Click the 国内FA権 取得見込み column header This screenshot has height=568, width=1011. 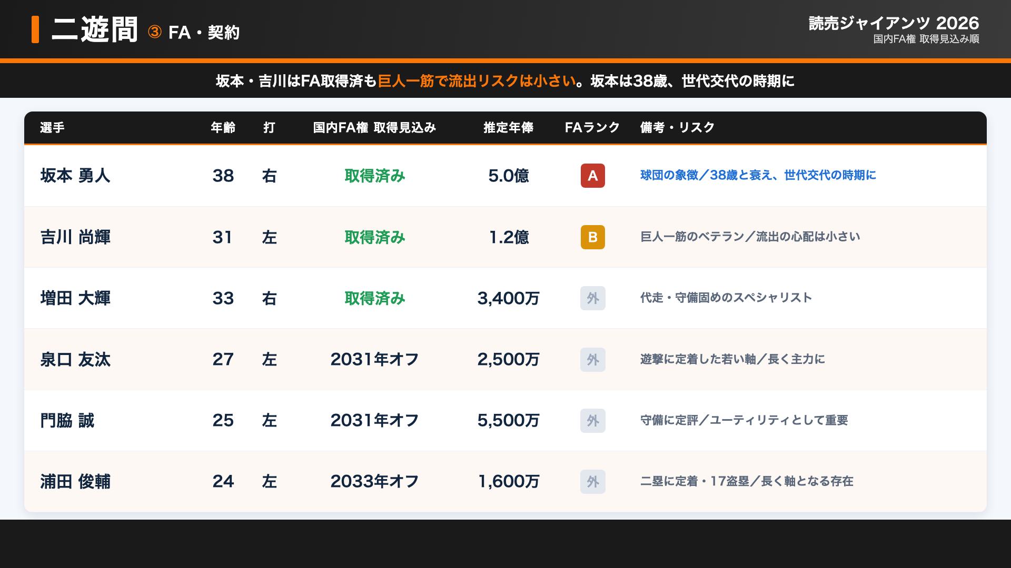pos(374,128)
